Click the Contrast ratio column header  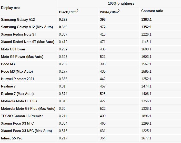[x=152, y=11]
